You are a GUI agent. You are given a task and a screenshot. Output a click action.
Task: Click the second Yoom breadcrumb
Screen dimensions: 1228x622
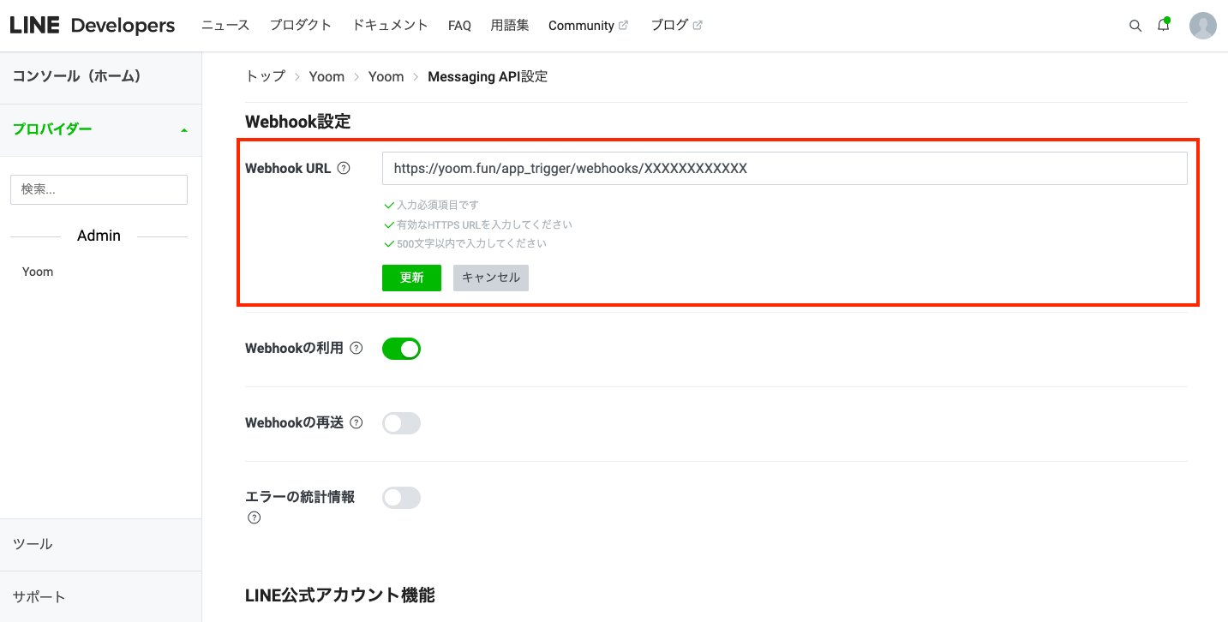[x=386, y=76]
